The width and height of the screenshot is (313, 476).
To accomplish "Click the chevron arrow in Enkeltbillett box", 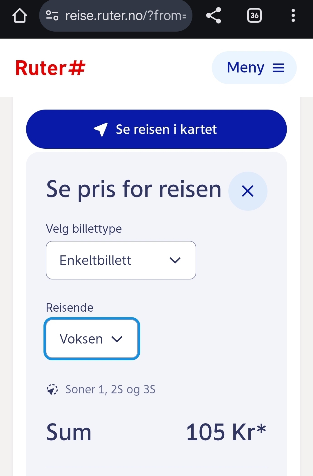I will tap(175, 260).
